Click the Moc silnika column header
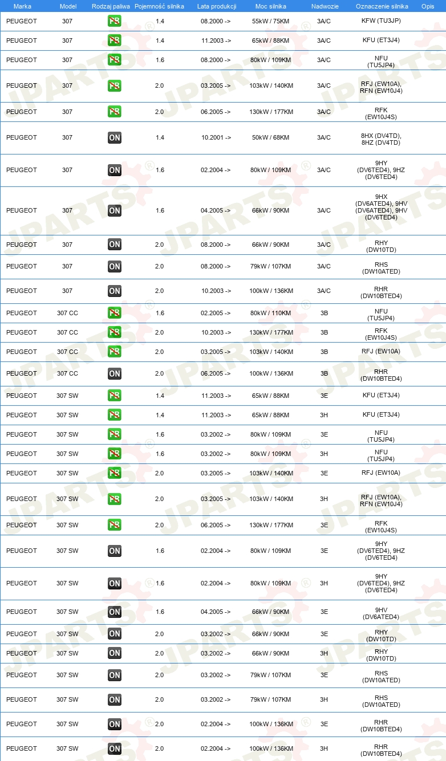The width and height of the screenshot is (446, 761). [271, 6]
